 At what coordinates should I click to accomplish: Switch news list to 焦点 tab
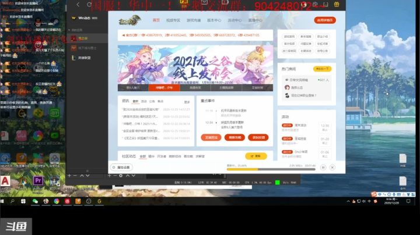tap(160, 101)
